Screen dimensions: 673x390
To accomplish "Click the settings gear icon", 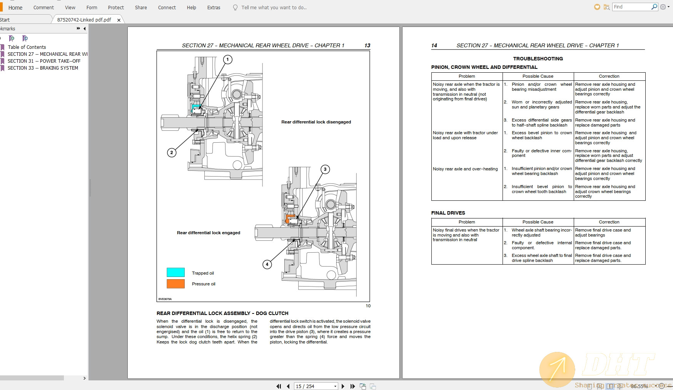I will tap(663, 7).
